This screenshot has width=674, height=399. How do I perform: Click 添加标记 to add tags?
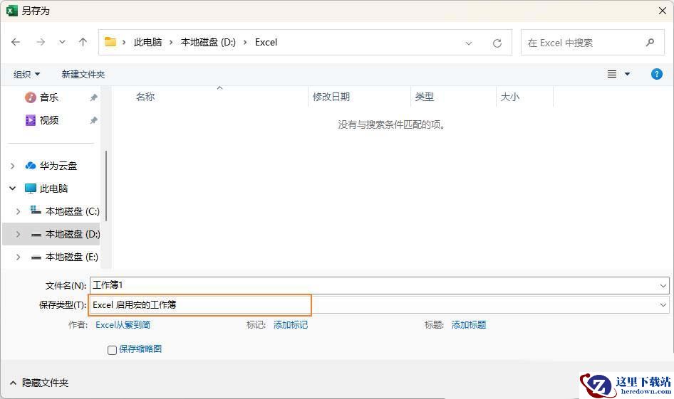(291, 325)
